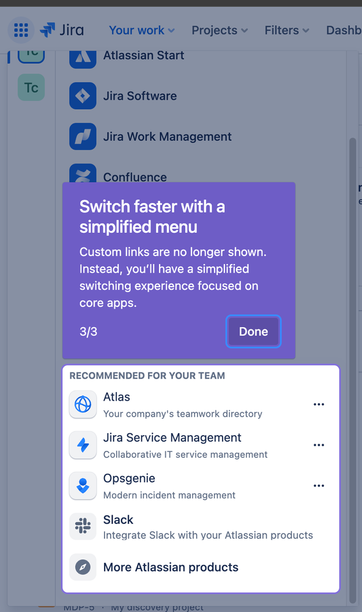Click the Recommended for your team heading

tap(147, 376)
